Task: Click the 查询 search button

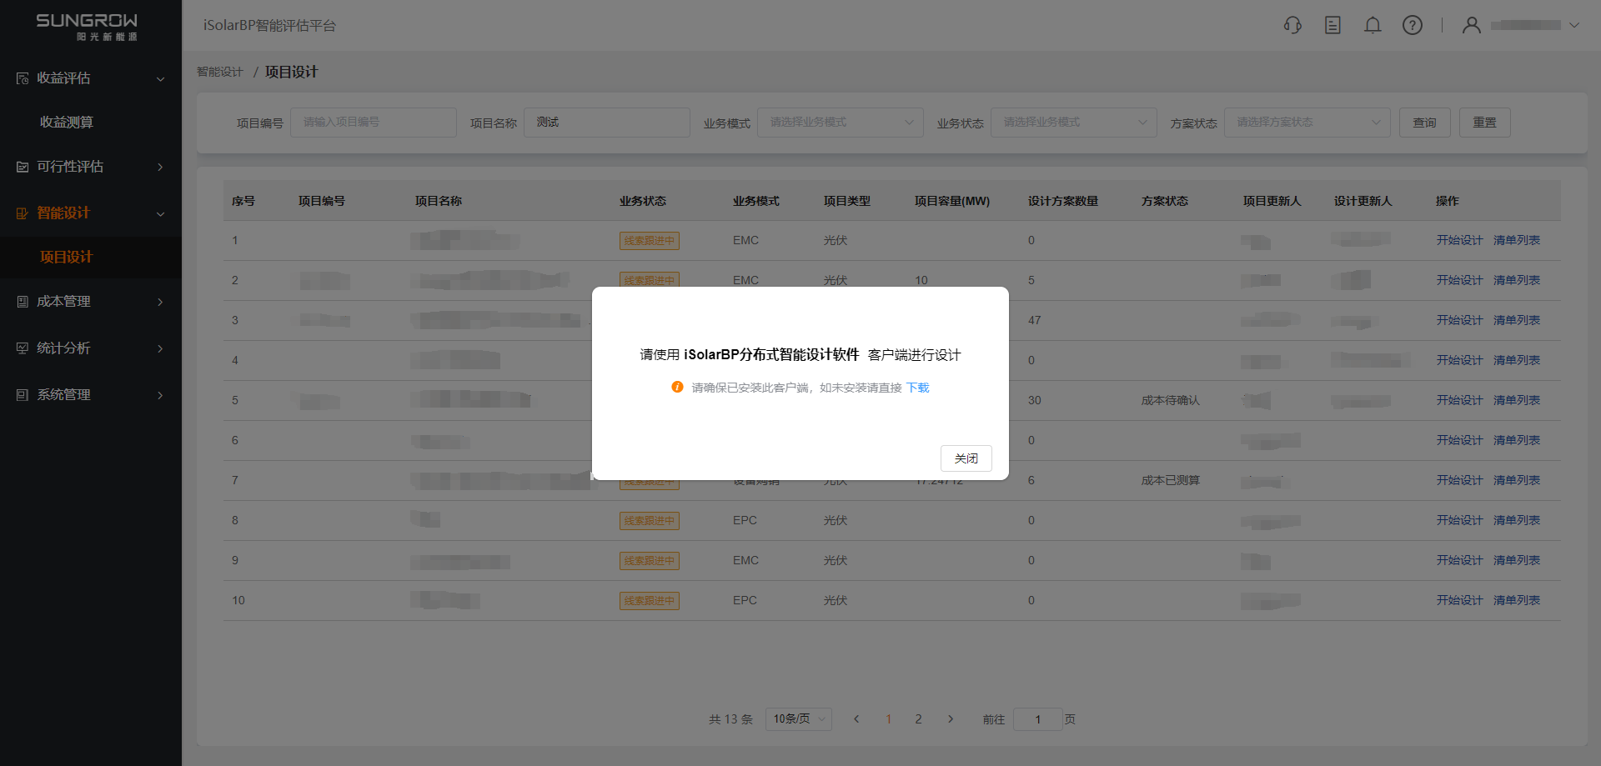Action: 1425,123
